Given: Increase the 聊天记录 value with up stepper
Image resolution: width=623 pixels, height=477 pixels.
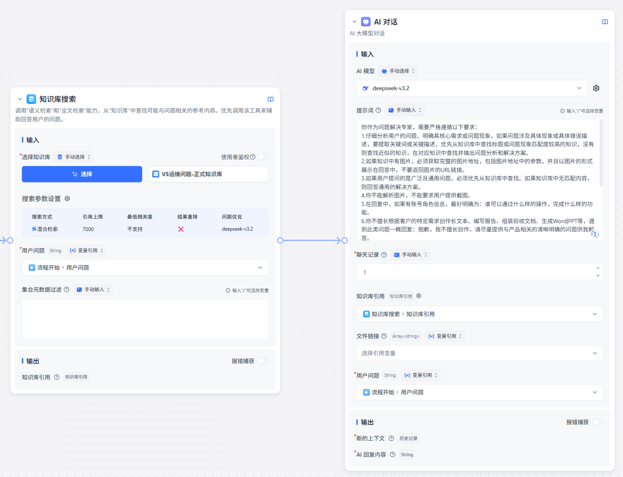Looking at the screenshot, I should tap(598, 268).
